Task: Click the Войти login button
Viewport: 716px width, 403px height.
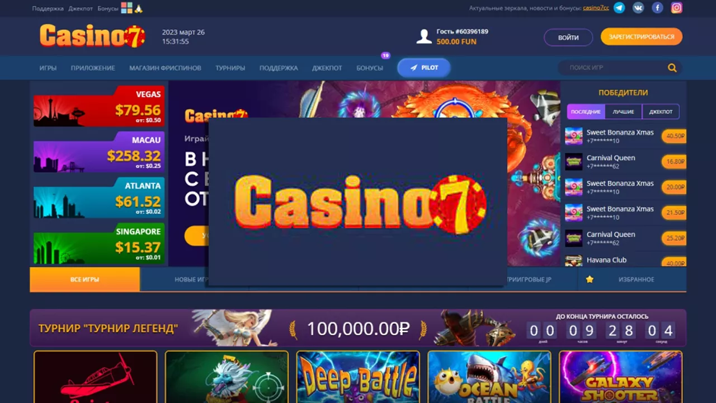Action: click(568, 38)
